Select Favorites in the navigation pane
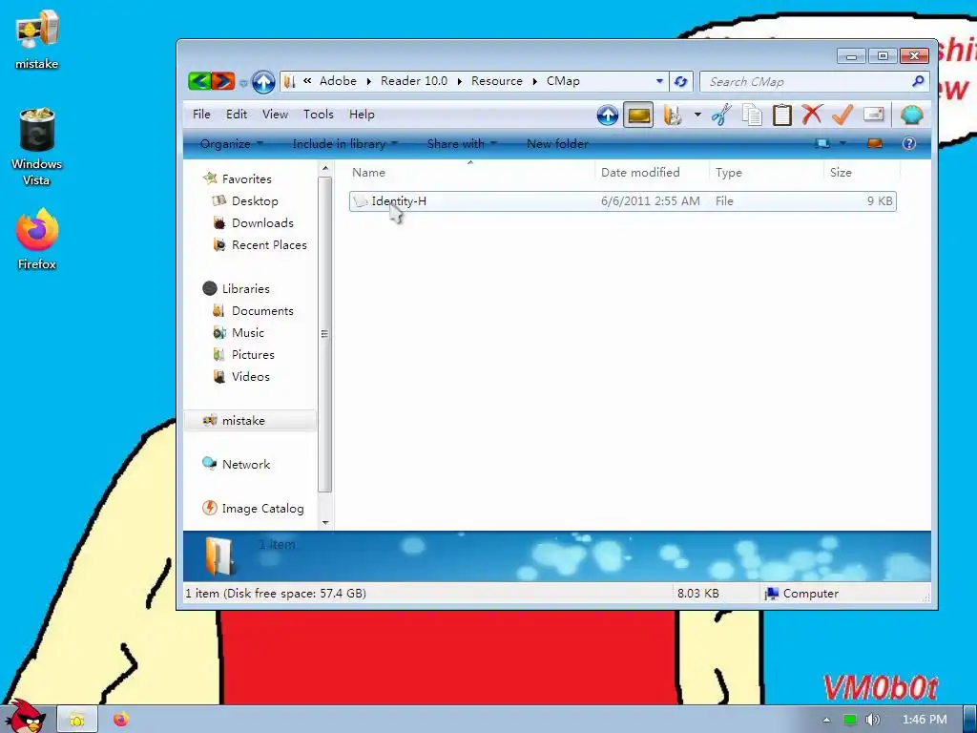Screen dimensions: 977x733 tap(247, 178)
